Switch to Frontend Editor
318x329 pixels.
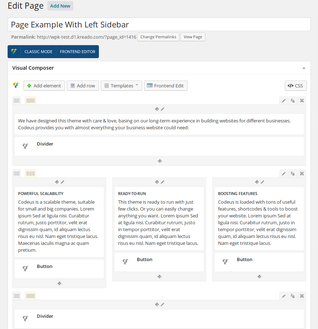78,52
